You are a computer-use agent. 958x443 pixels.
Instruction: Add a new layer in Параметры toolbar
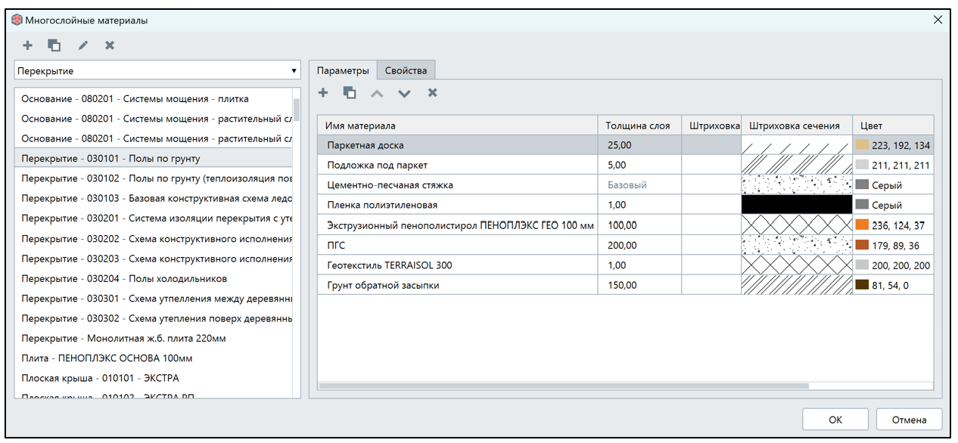322,93
